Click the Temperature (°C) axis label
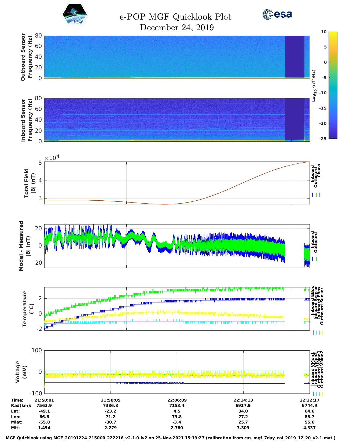Image resolution: width=342 pixels, height=442 pixels. click(28, 308)
